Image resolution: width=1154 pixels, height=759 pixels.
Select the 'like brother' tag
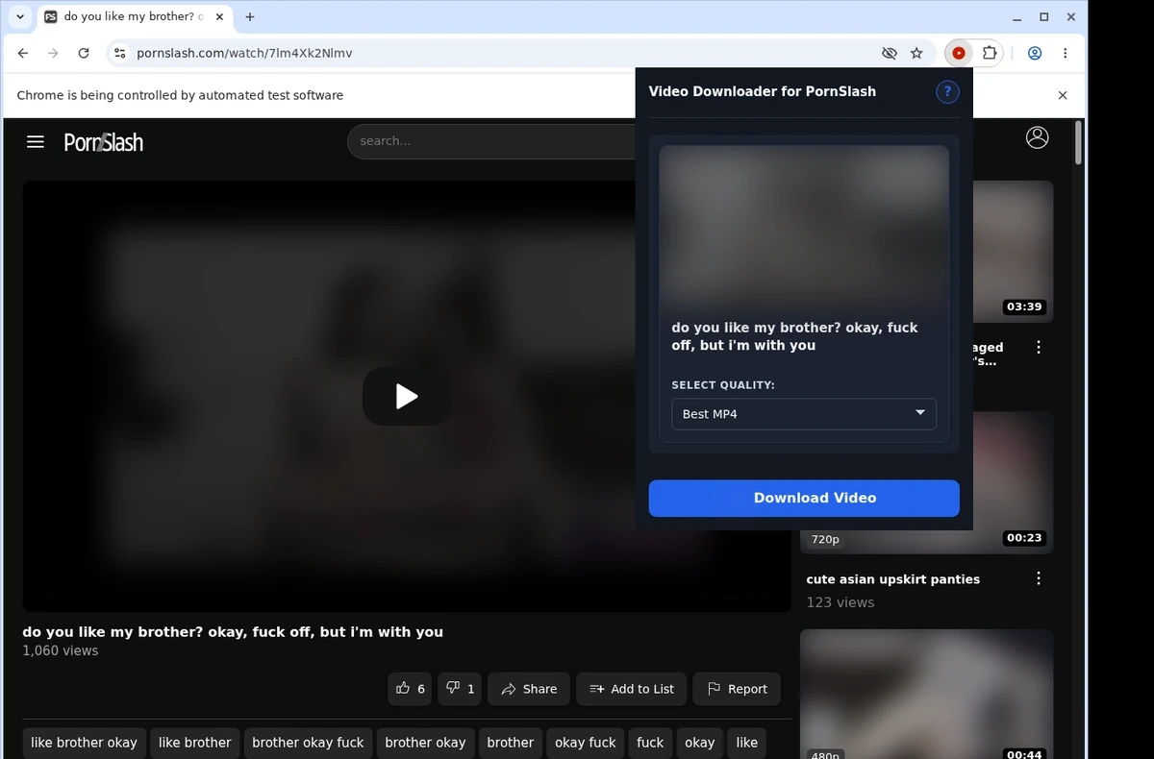coord(194,743)
